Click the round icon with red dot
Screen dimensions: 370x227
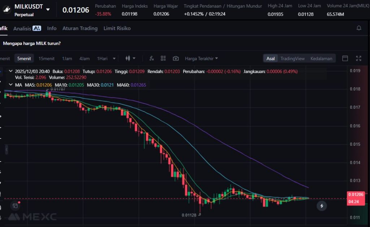click(x=15, y=206)
